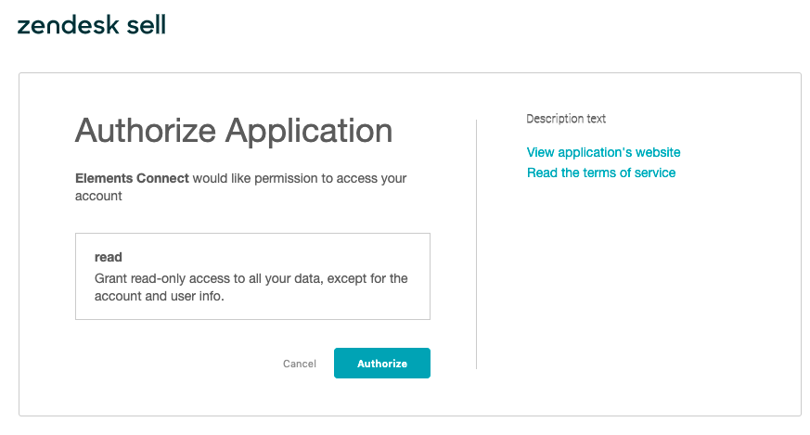Screen dimensions: 810x435
Task: Click the bold Elements Connect app name
Action: click(132, 178)
